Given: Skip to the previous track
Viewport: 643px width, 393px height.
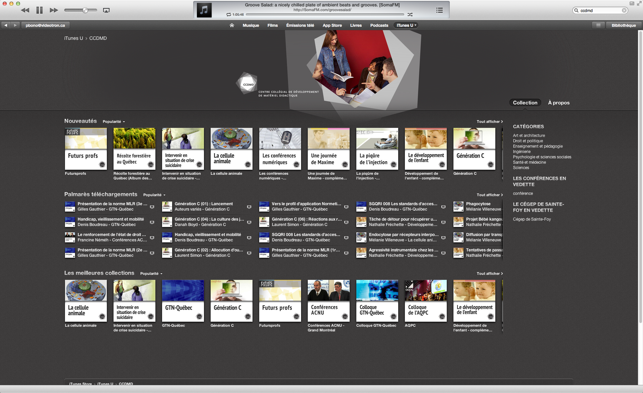Looking at the screenshot, I should (x=25, y=10).
